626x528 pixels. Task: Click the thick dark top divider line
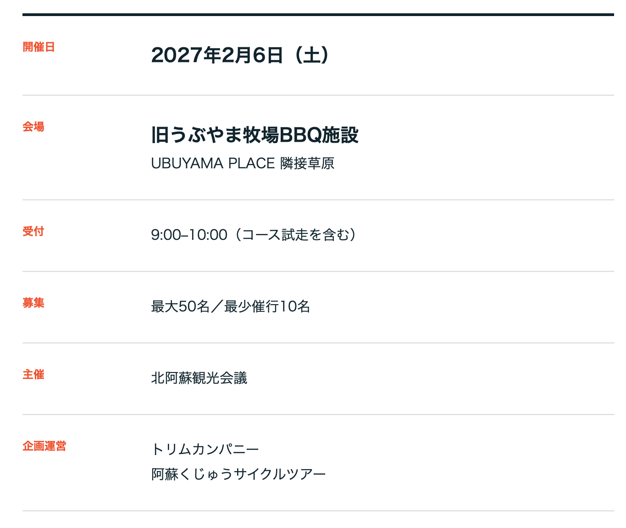(x=318, y=15)
